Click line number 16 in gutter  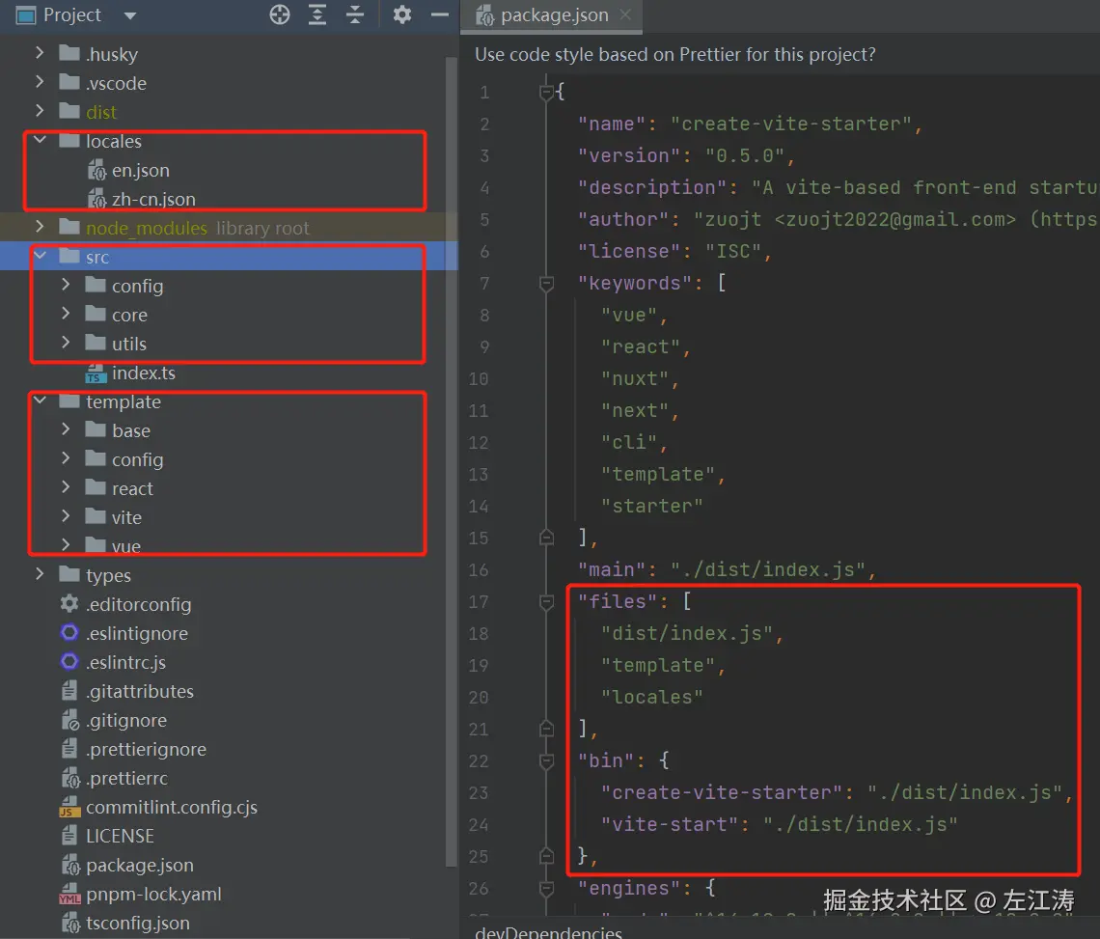[479, 569]
